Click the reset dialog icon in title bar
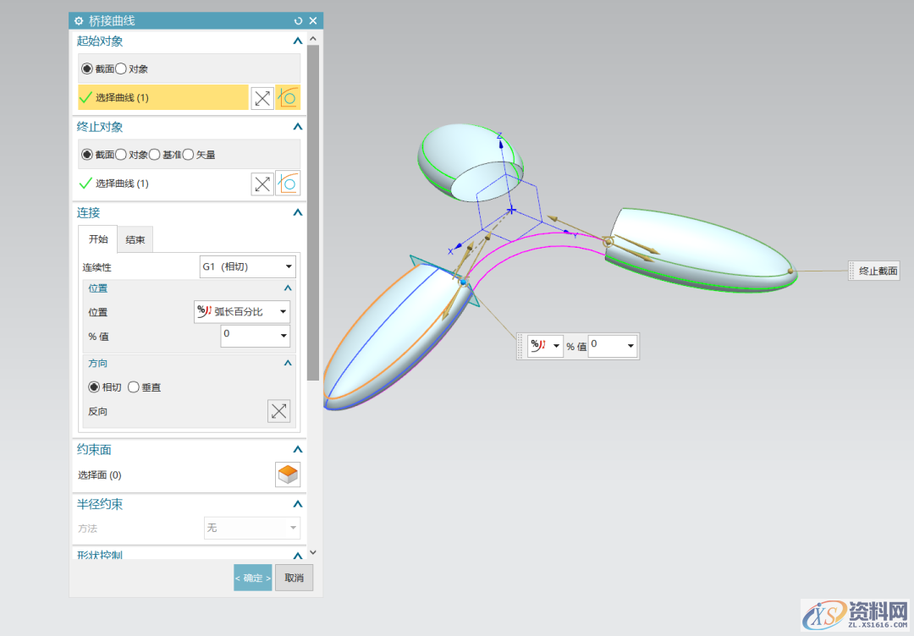Image resolution: width=914 pixels, height=636 pixels. pos(298,20)
